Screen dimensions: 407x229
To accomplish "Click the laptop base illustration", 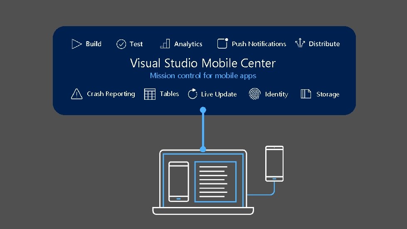I will click(203, 211).
